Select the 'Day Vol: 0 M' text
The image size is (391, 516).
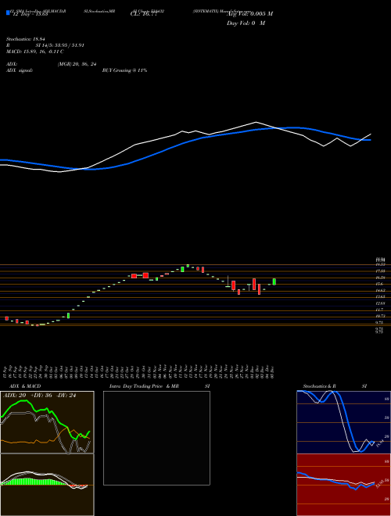tap(246, 23)
